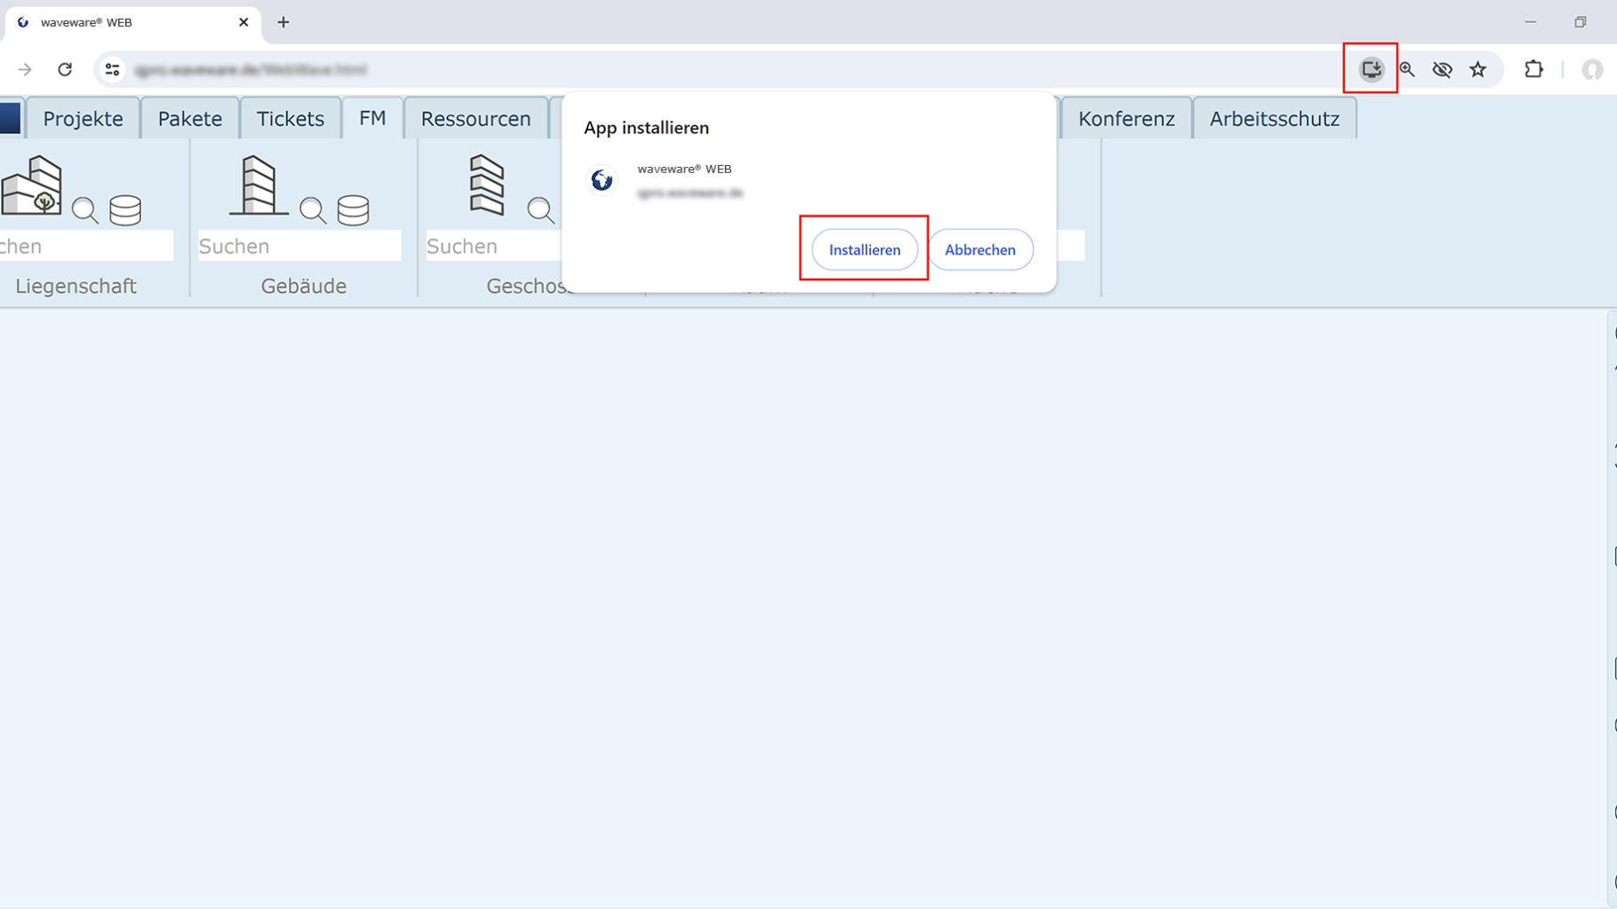Screen dimensions: 1617x909
Task: Click the Gebäude building icon
Action: [259, 186]
